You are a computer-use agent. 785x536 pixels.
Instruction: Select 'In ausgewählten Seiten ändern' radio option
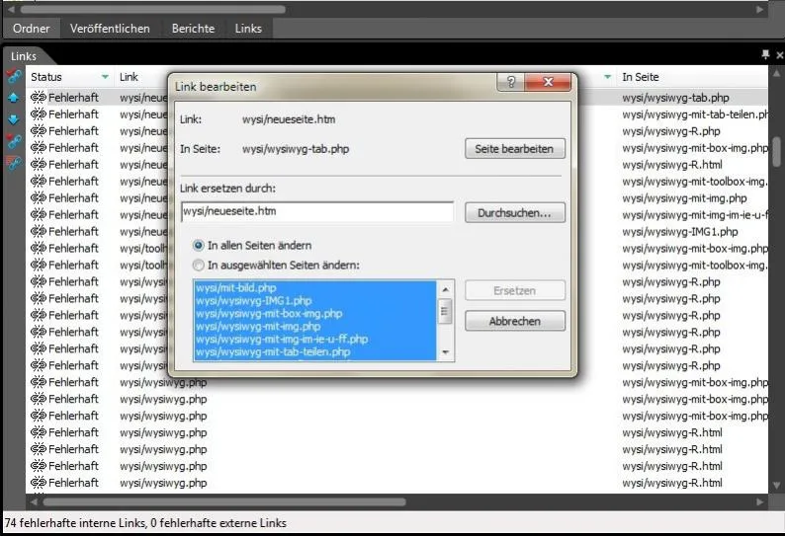tap(199, 265)
